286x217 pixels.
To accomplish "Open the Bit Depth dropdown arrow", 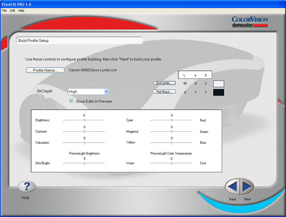I will [107, 91].
